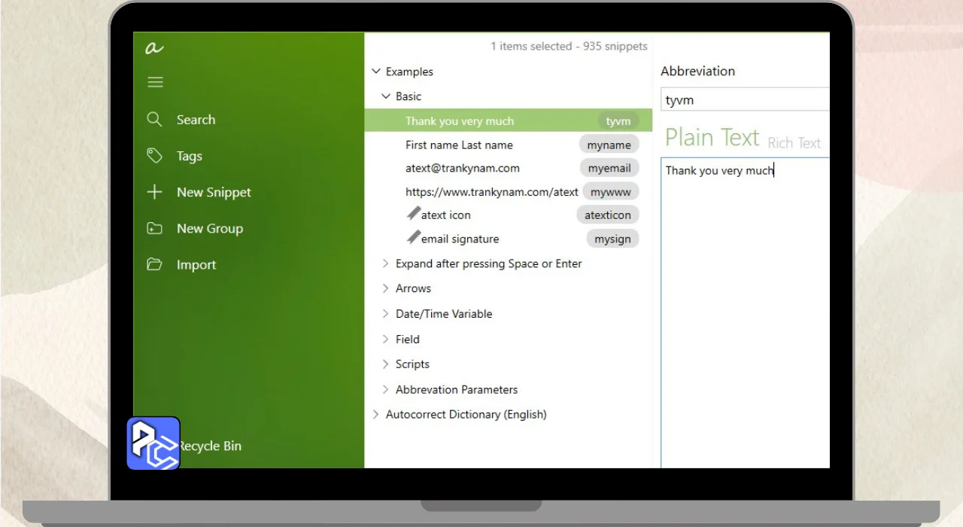Image resolution: width=963 pixels, height=527 pixels.
Task: Select the 'atext icon' snippet
Action: click(446, 215)
